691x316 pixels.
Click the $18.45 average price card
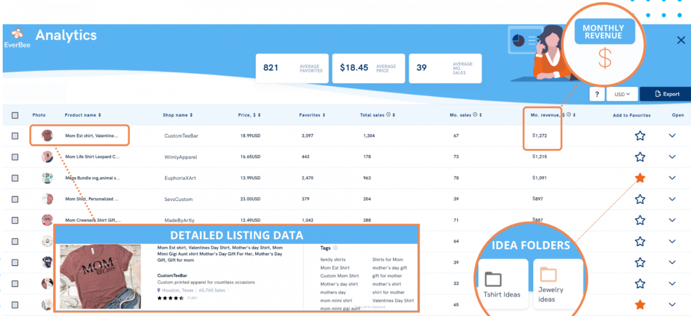click(x=368, y=68)
